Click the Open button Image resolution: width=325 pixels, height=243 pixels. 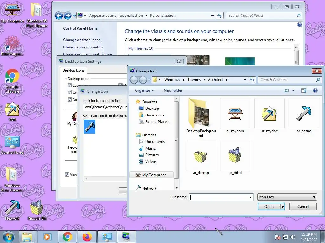click(269, 207)
